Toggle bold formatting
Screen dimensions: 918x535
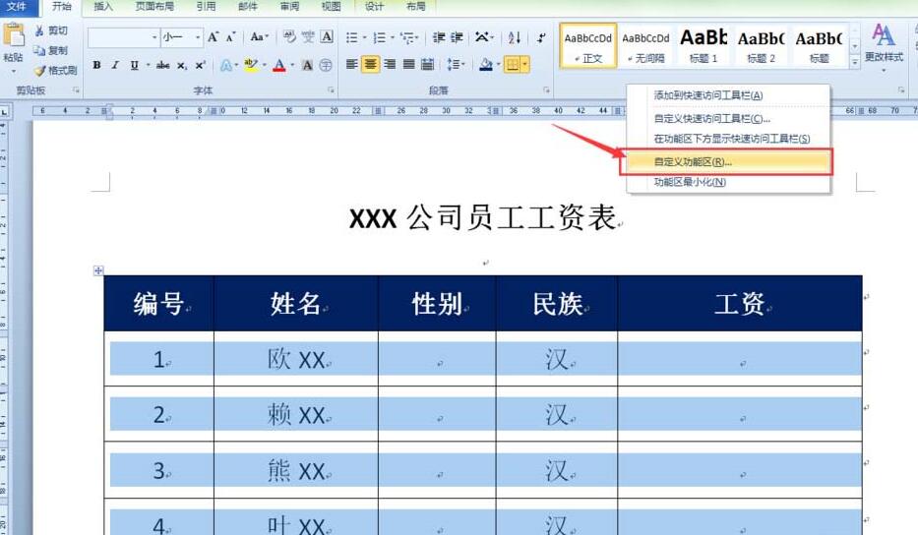pyautogui.click(x=96, y=65)
